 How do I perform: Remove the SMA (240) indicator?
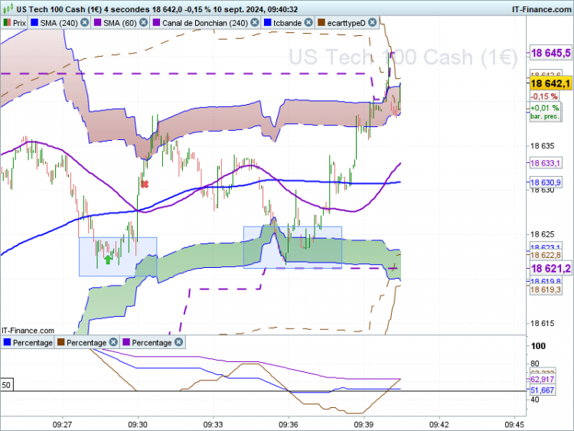click(84, 23)
